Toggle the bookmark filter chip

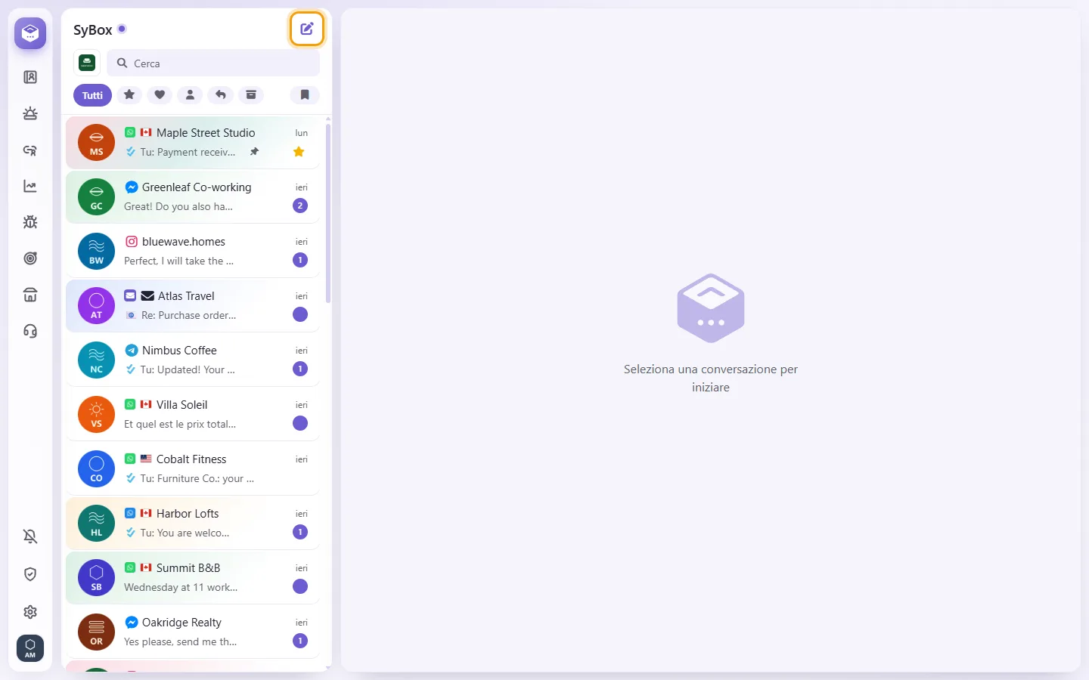(x=305, y=95)
